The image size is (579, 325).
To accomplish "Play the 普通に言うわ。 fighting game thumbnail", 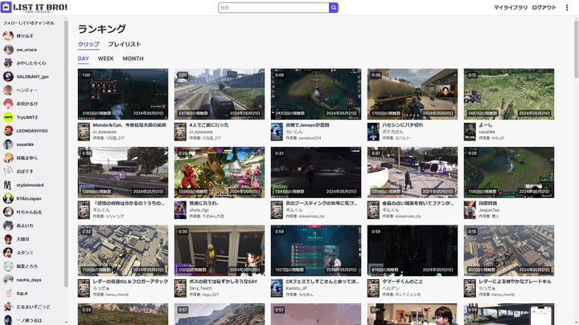I will pyautogui.click(x=220, y=173).
